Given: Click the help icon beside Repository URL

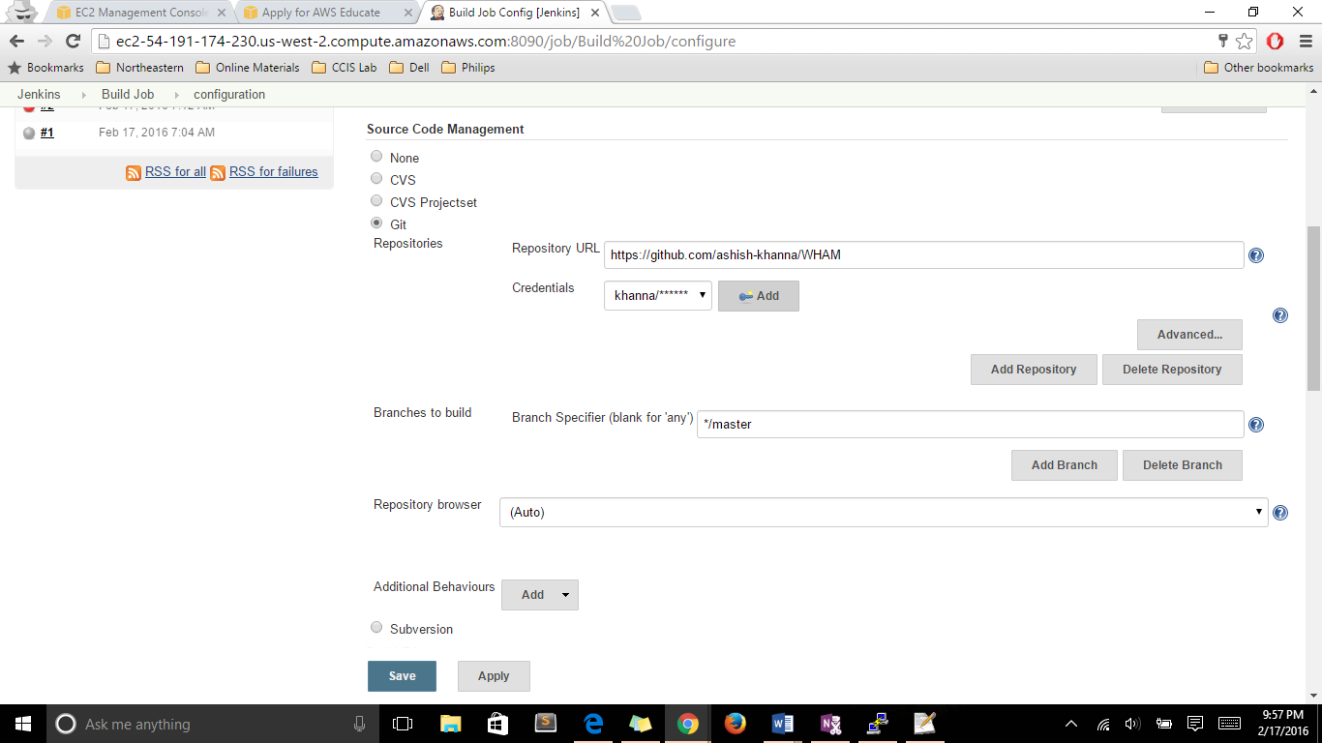Looking at the screenshot, I should point(1256,255).
